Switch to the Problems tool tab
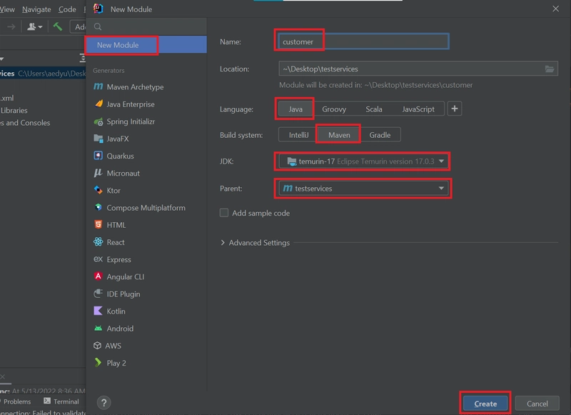The width and height of the screenshot is (571, 415). [x=16, y=401]
